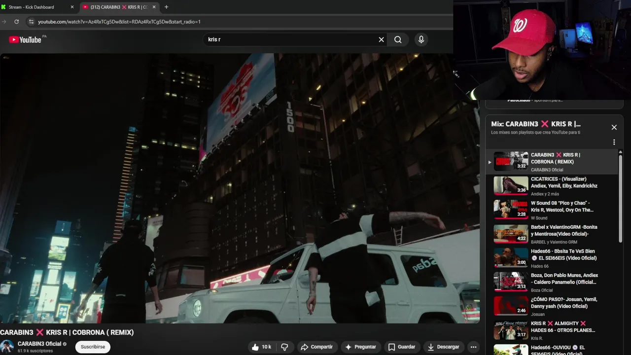
Task: Close the Stream - Kick Dashboard tab
Action: click(x=72, y=7)
